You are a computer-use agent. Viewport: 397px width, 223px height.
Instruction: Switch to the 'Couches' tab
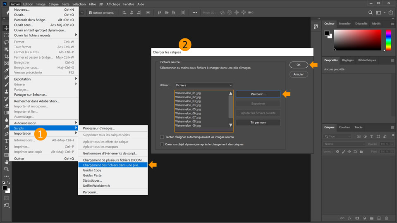pos(344,127)
